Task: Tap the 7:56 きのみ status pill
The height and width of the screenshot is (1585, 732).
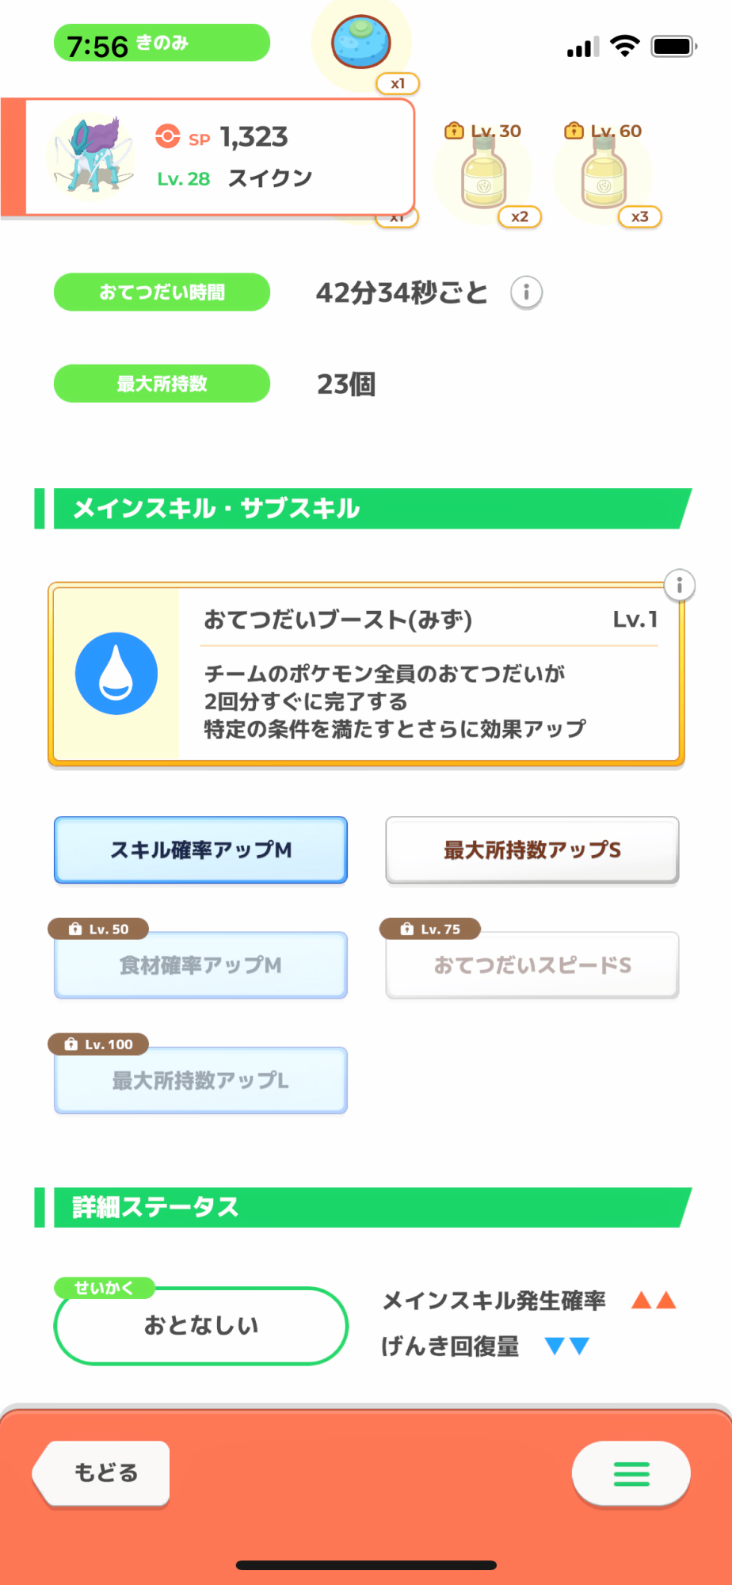Action: pos(162,44)
